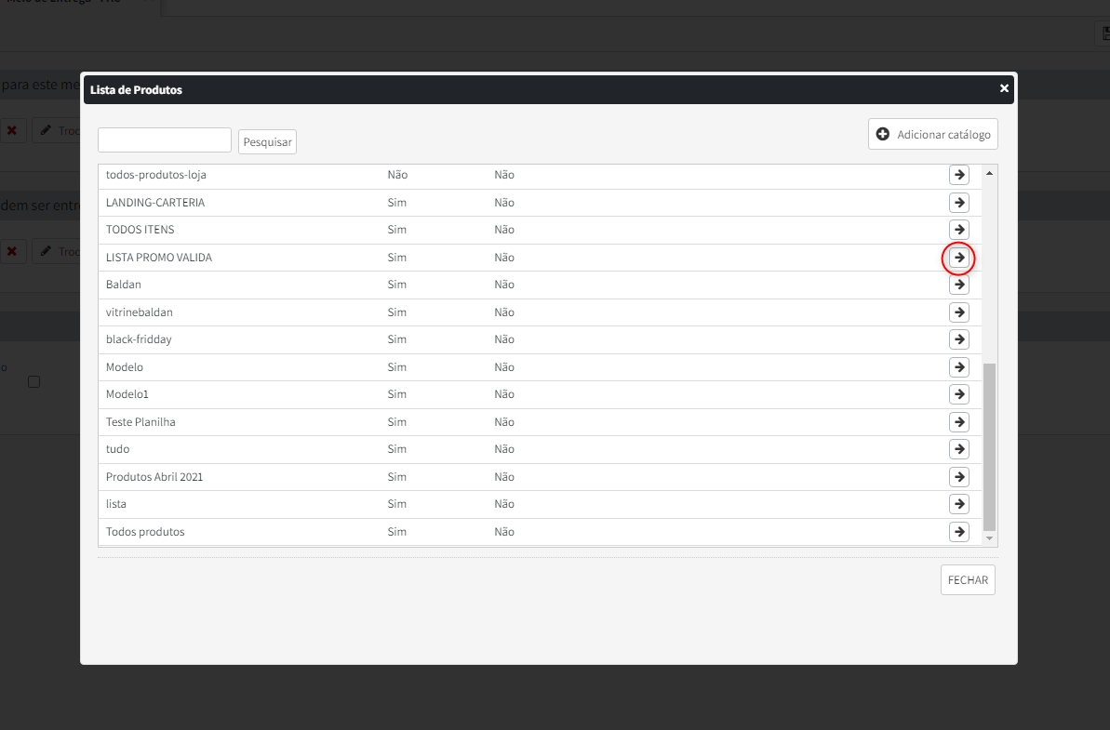Click the upper red X button in background page

click(12, 131)
